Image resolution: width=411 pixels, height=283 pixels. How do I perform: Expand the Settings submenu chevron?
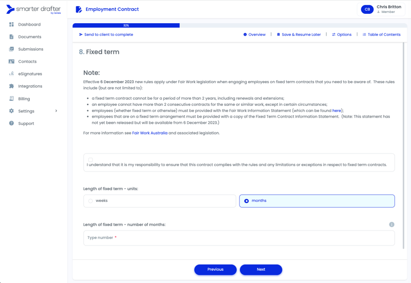(56, 111)
